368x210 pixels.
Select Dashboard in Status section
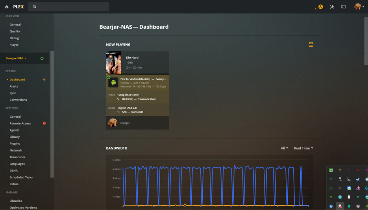point(17,80)
